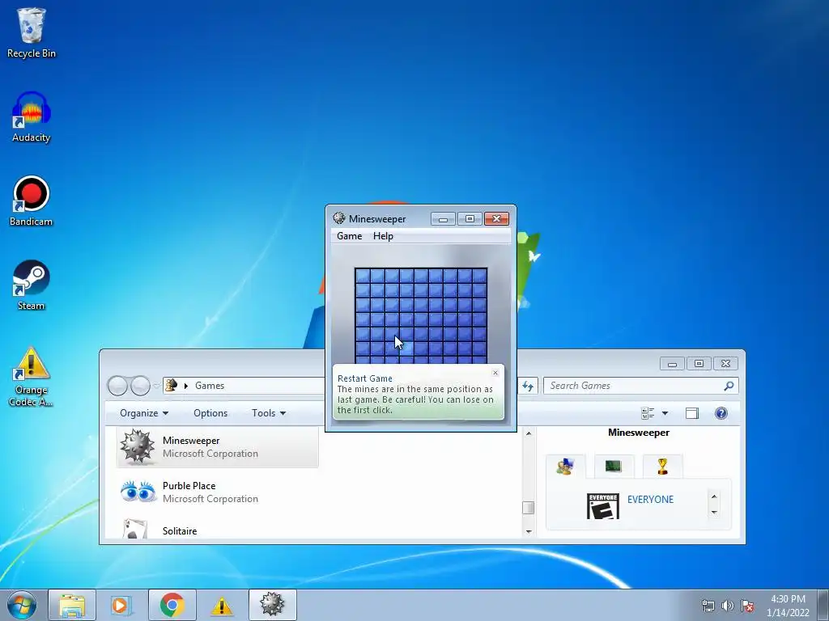Click the search magnifier in Search Games

point(729,386)
